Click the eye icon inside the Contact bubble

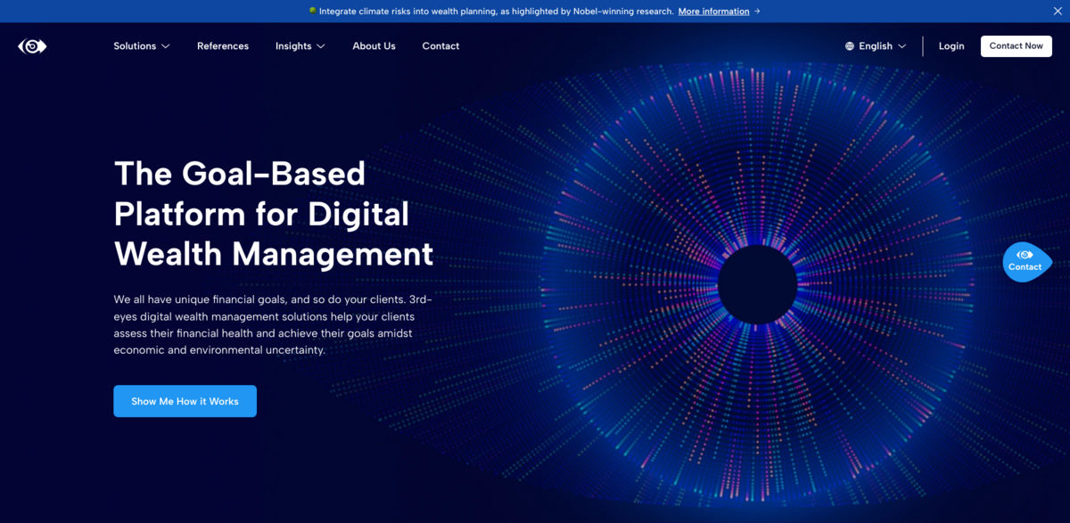point(1025,255)
